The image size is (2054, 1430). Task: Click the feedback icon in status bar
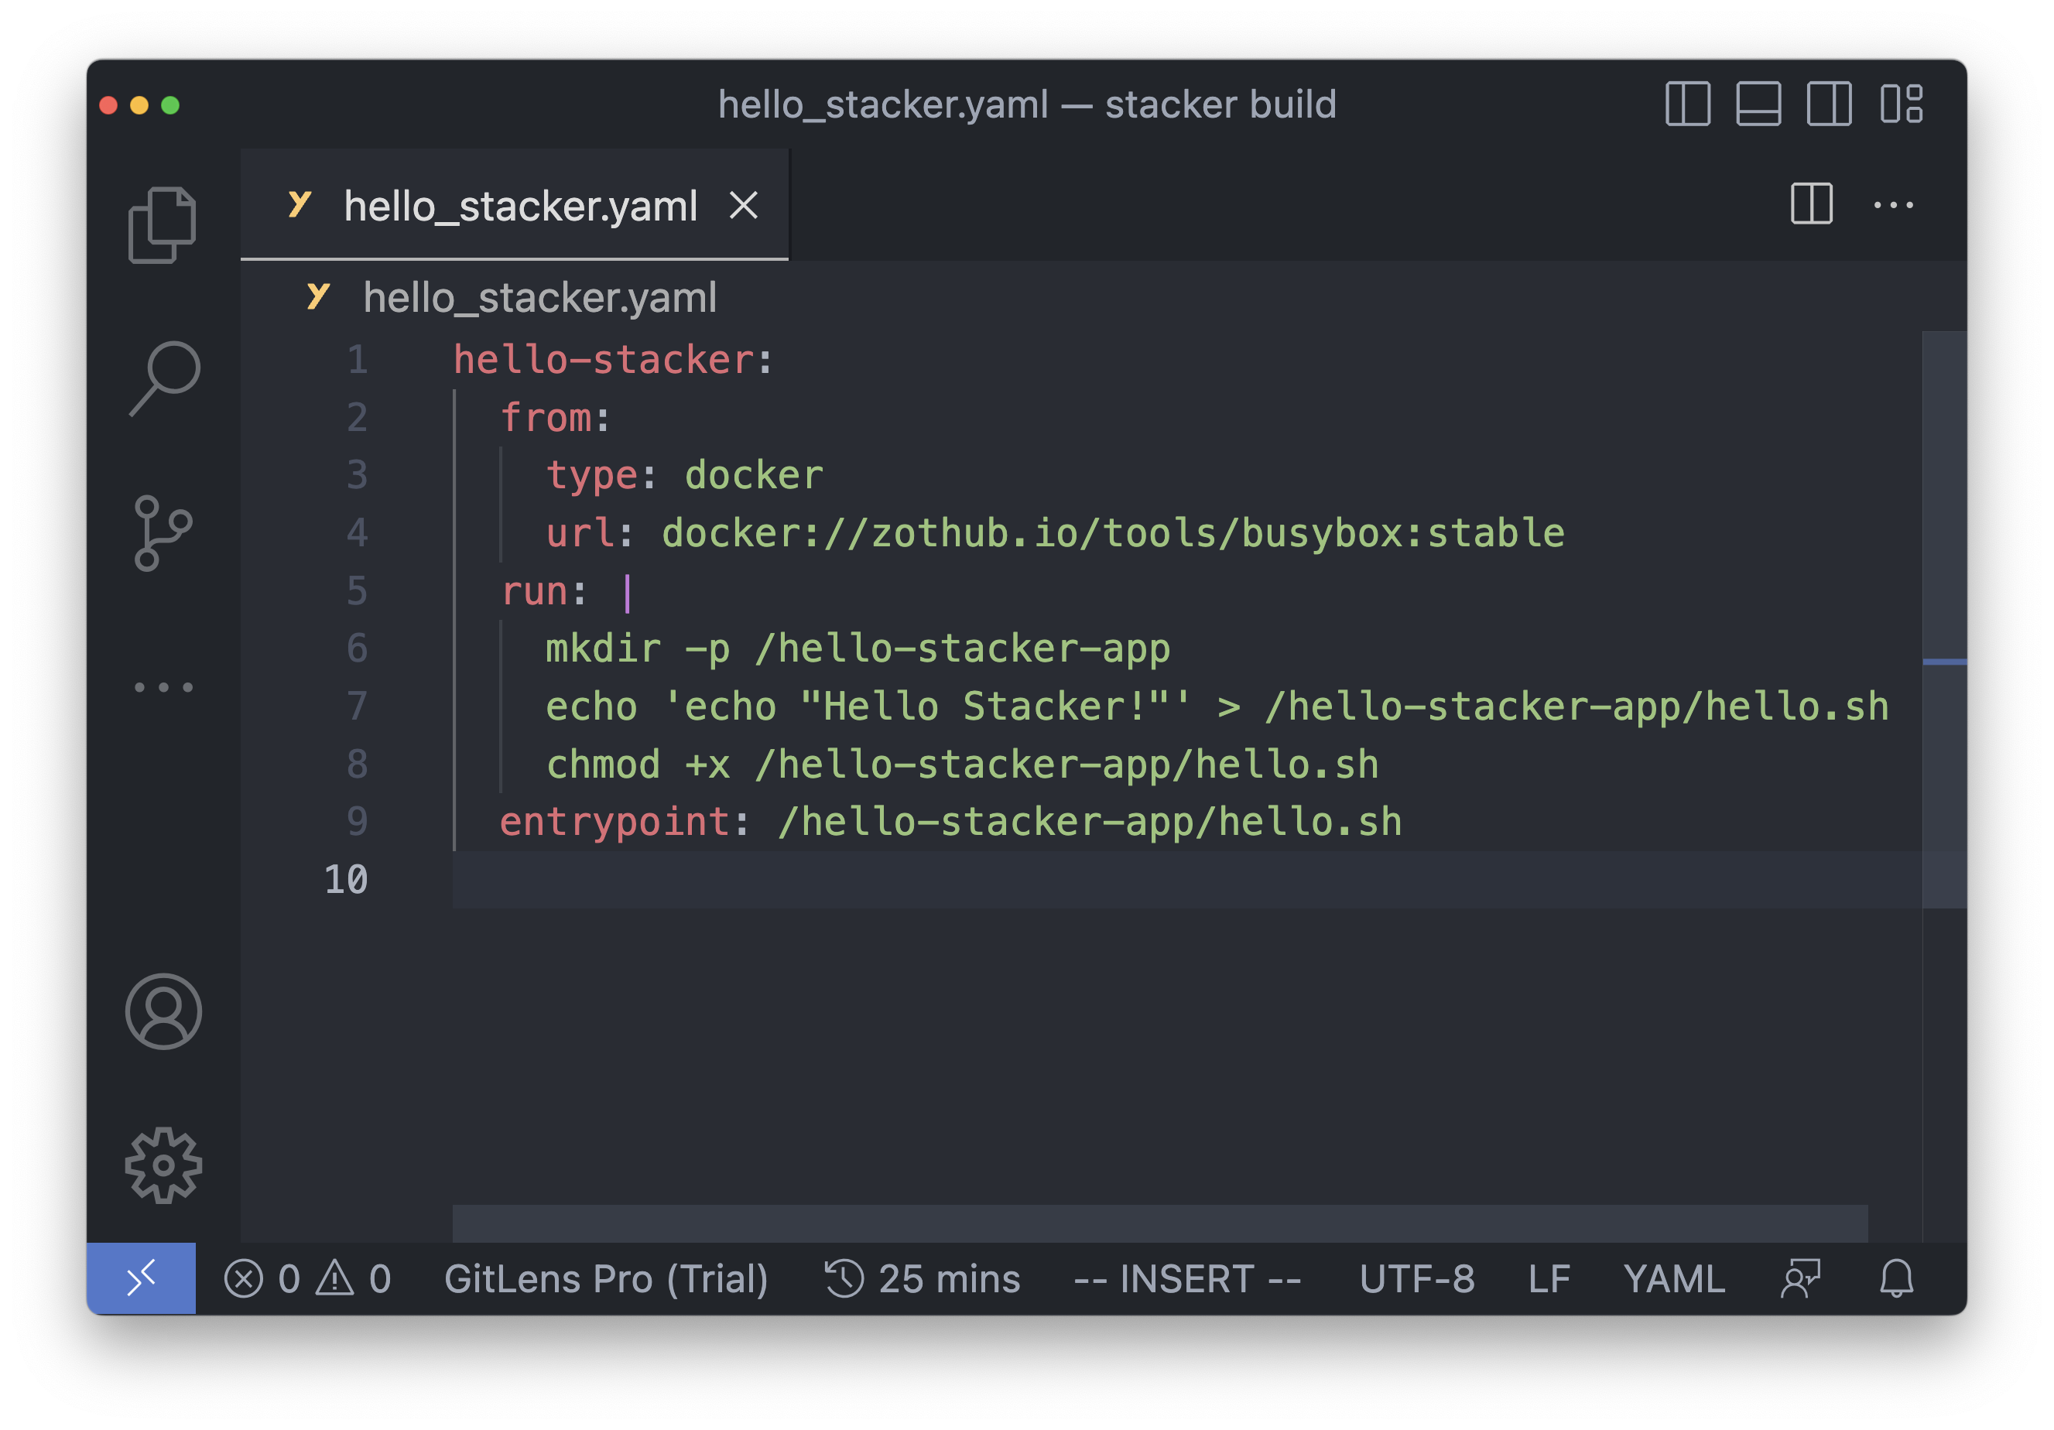coord(1800,1279)
